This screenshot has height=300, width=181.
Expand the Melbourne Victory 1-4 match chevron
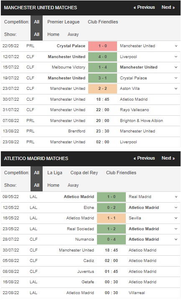click(x=176, y=67)
